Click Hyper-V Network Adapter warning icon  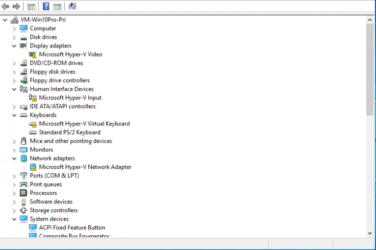tap(33, 167)
